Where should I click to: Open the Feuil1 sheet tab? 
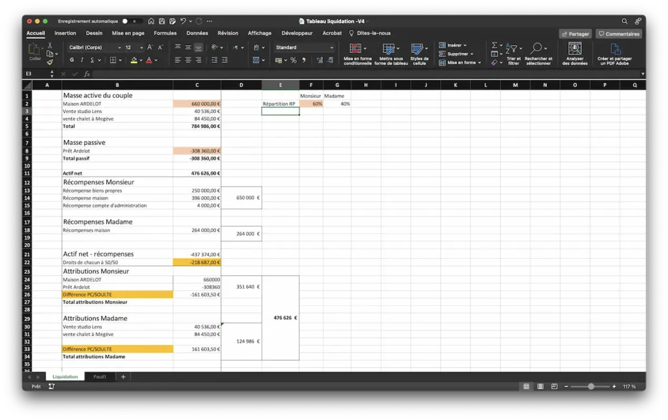pyautogui.click(x=100, y=376)
